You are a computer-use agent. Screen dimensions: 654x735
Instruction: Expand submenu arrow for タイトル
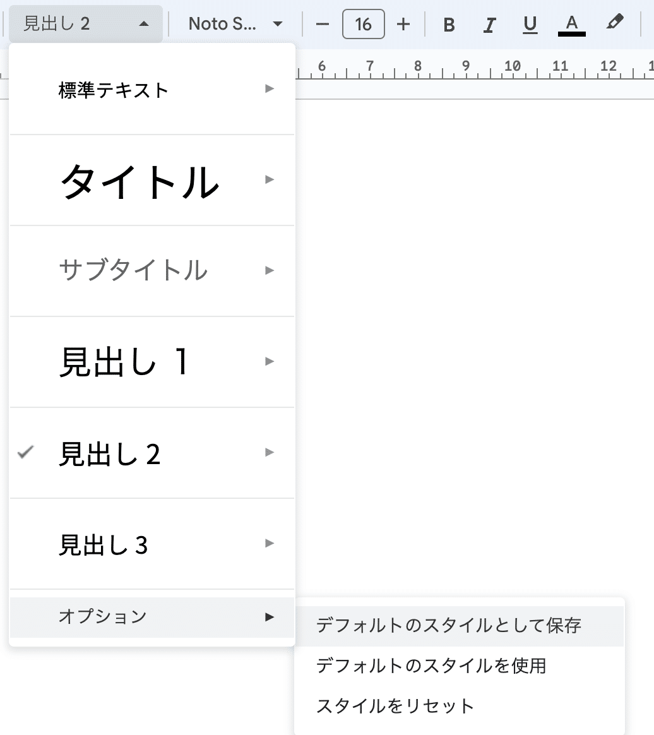click(x=270, y=179)
